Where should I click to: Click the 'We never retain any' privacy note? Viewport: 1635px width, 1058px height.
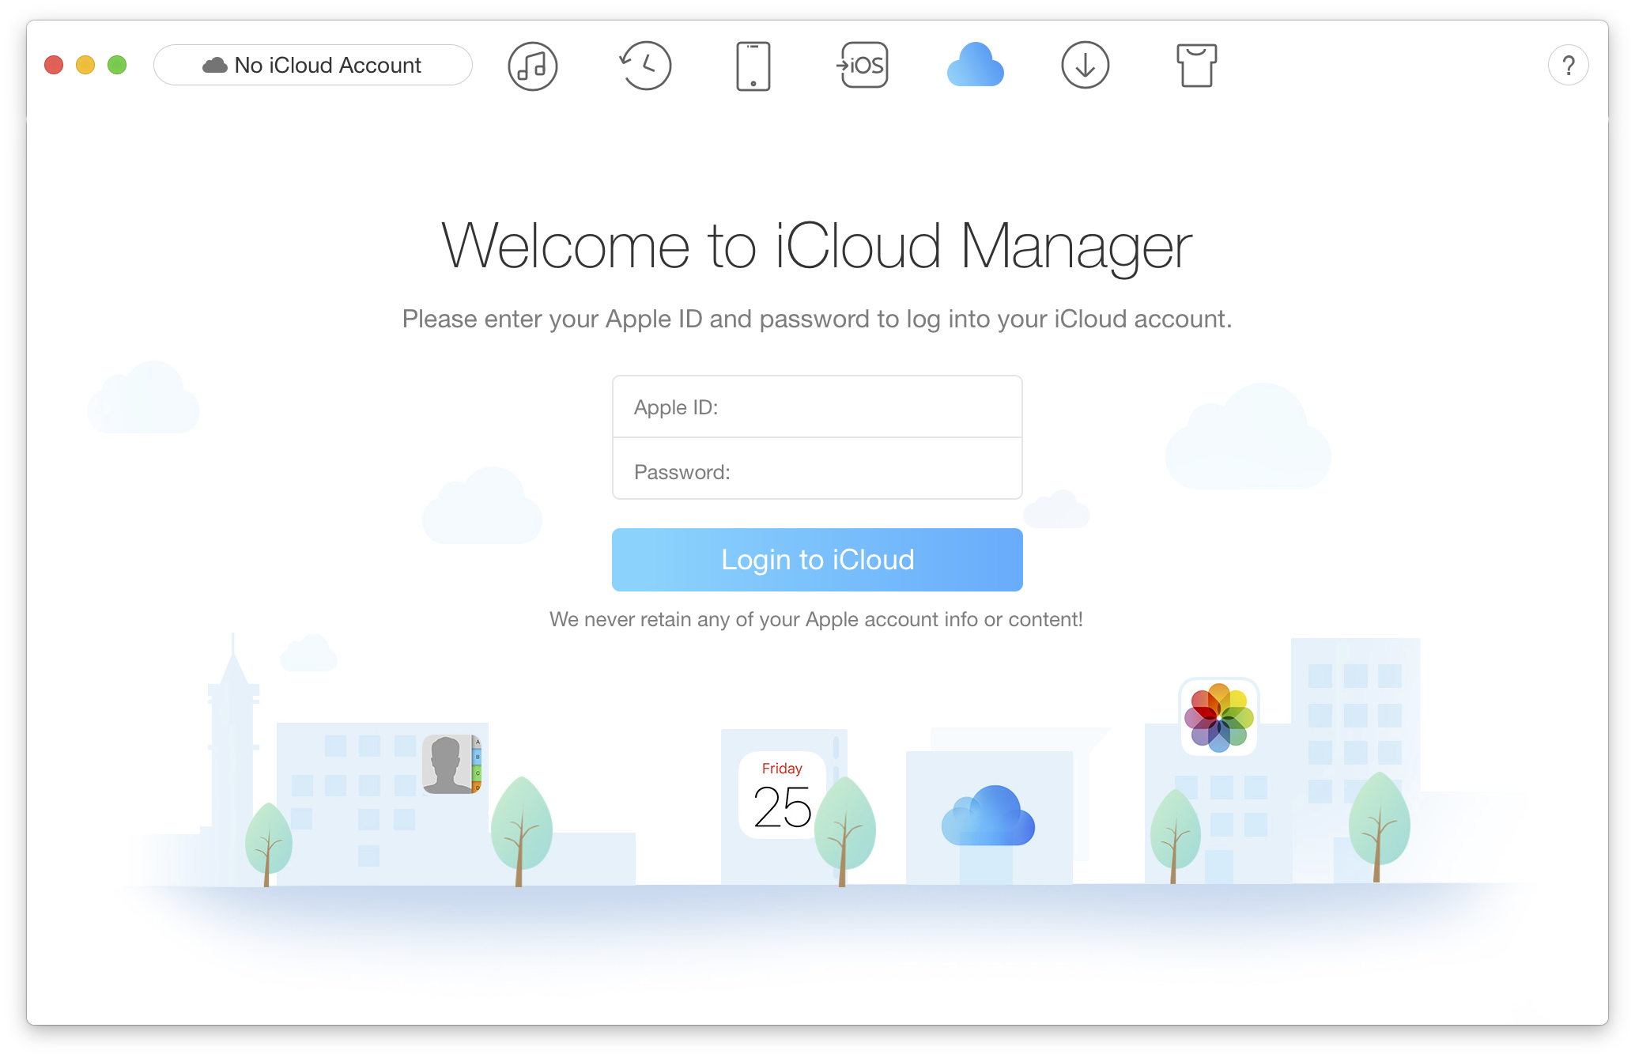[x=816, y=619]
